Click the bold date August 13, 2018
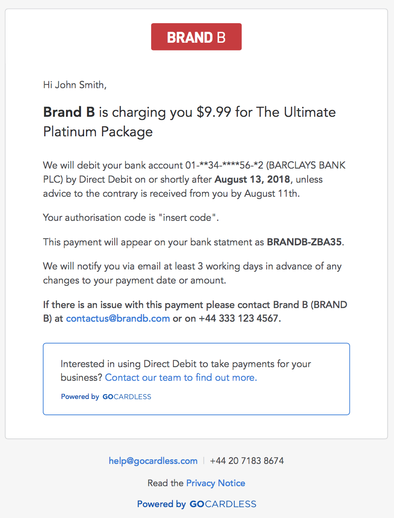394x518 pixels. (253, 179)
